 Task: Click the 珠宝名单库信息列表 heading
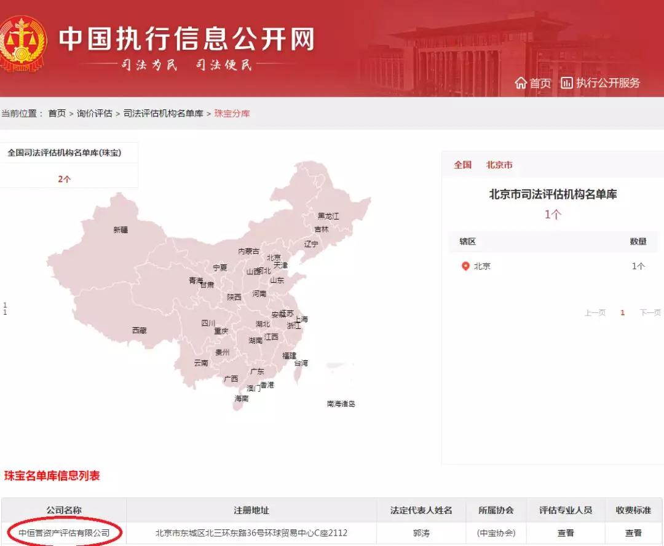(52, 476)
